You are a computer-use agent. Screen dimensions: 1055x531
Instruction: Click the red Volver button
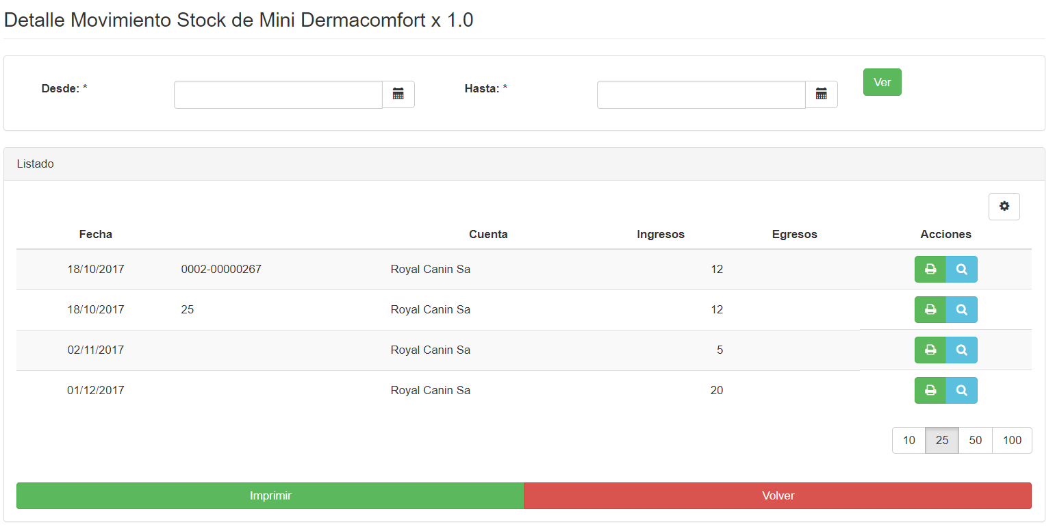click(x=778, y=495)
